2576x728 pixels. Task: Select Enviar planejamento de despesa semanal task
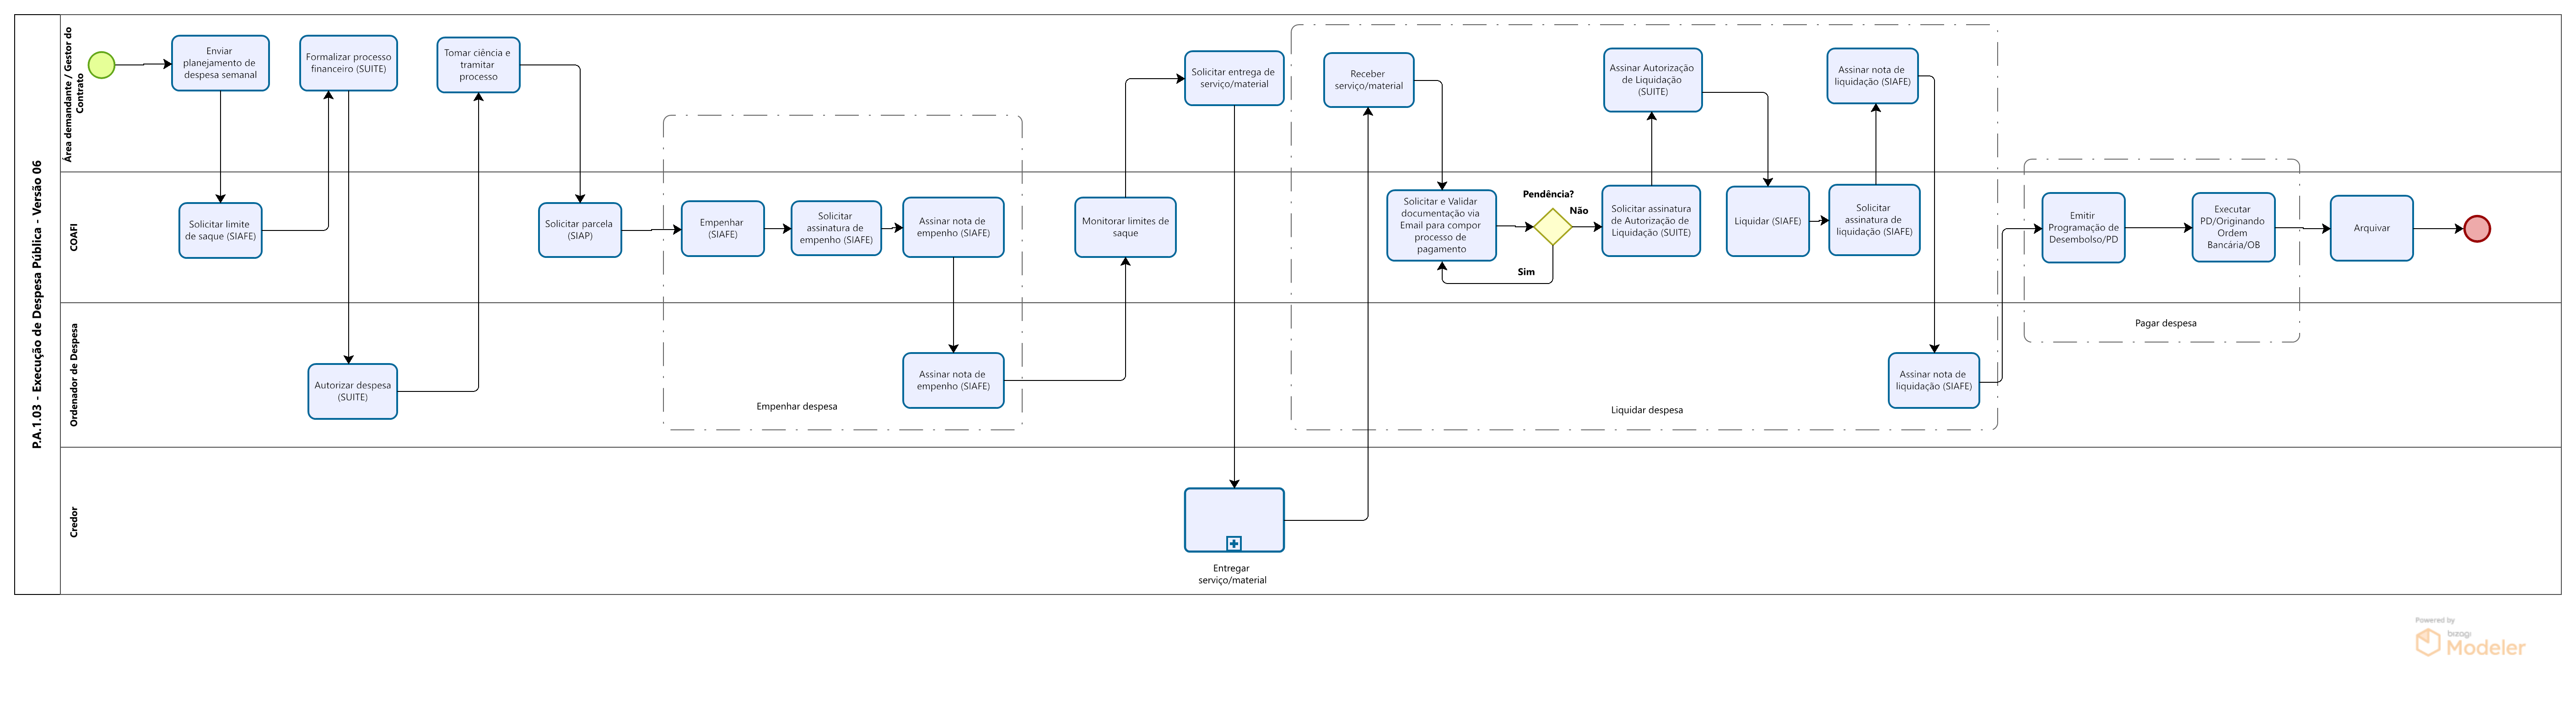pyautogui.click(x=220, y=63)
